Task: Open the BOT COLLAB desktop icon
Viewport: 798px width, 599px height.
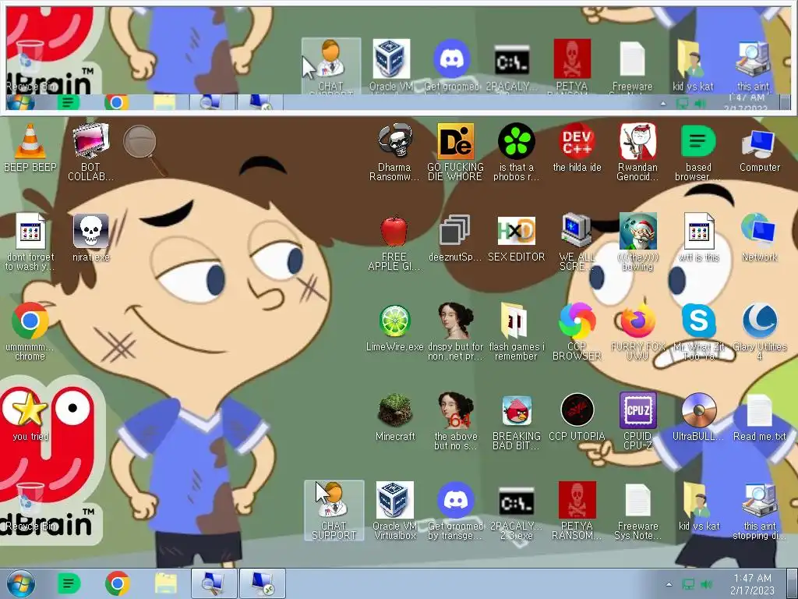Action: coord(90,152)
